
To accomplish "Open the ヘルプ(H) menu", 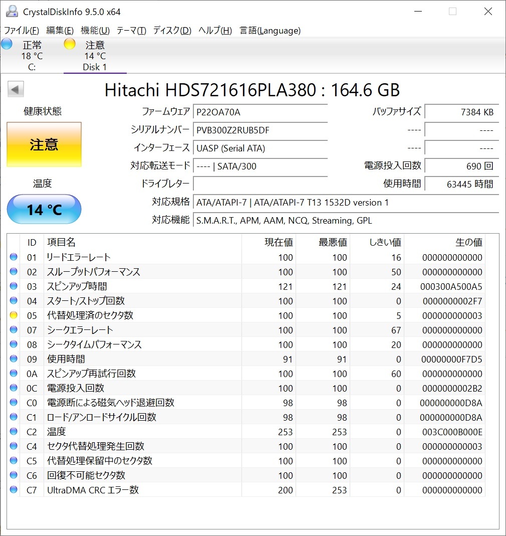I will 215,31.
